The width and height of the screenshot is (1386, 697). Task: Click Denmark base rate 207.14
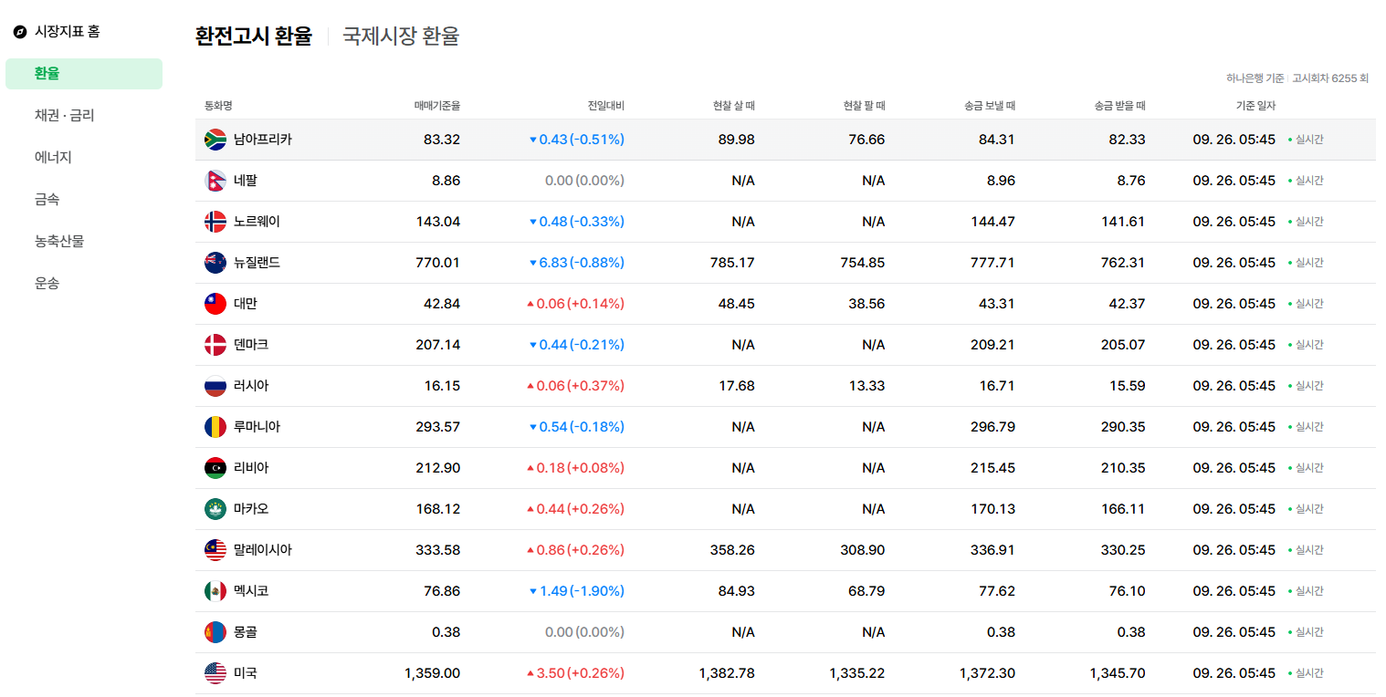(x=438, y=345)
